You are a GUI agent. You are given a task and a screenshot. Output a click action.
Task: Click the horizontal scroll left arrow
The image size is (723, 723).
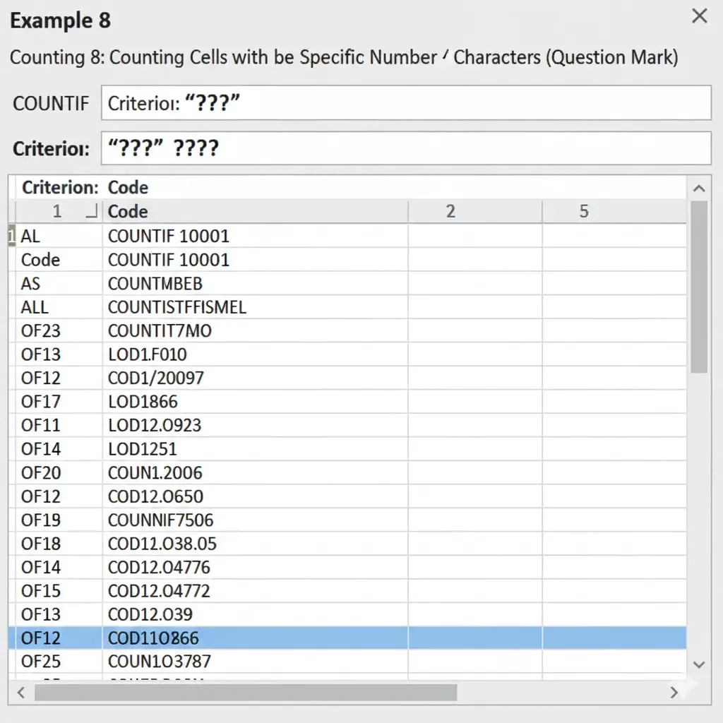pos(20,692)
